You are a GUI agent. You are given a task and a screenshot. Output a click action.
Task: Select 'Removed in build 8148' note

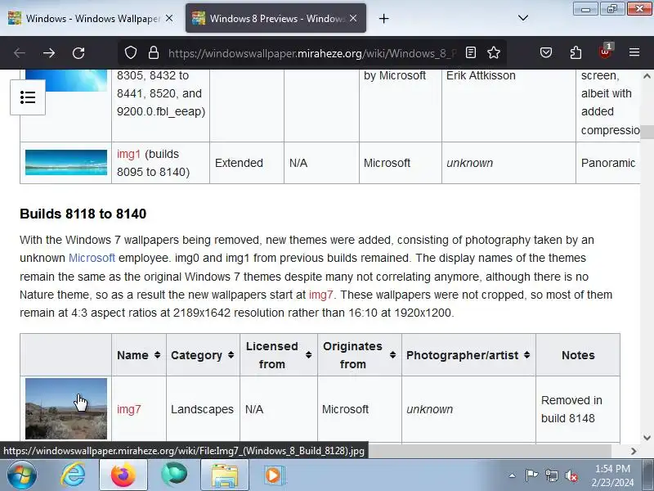[x=571, y=409]
